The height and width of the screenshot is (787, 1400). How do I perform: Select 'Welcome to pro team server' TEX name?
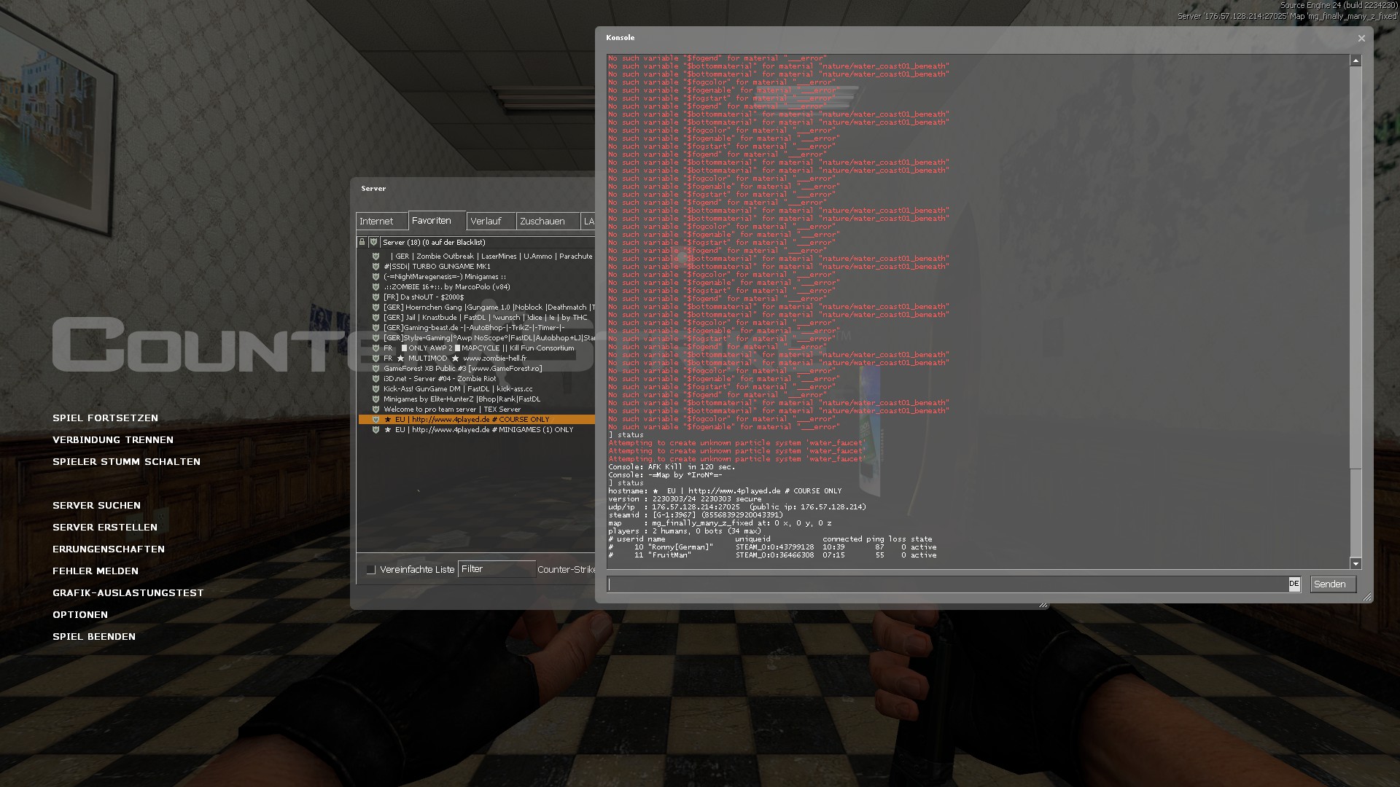[452, 410]
